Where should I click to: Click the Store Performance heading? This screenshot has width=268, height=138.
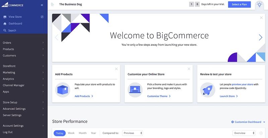70,122
